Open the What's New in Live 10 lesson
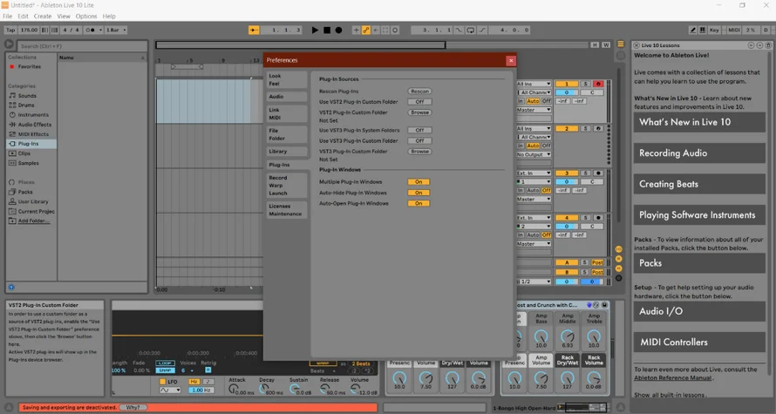776x414 pixels. pos(699,122)
